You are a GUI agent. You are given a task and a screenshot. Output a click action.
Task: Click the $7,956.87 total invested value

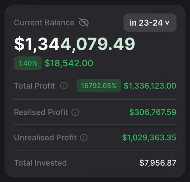pyautogui.click(x=158, y=163)
